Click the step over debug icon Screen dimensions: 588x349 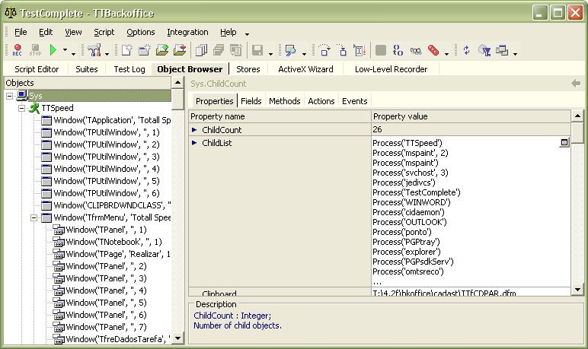[x=324, y=50]
